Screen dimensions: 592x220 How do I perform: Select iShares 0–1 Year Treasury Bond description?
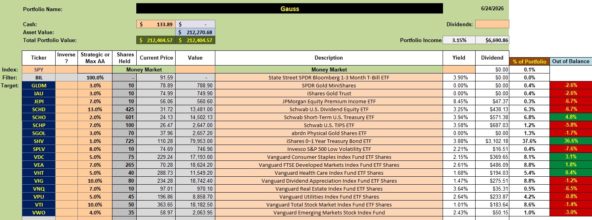(329, 141)
